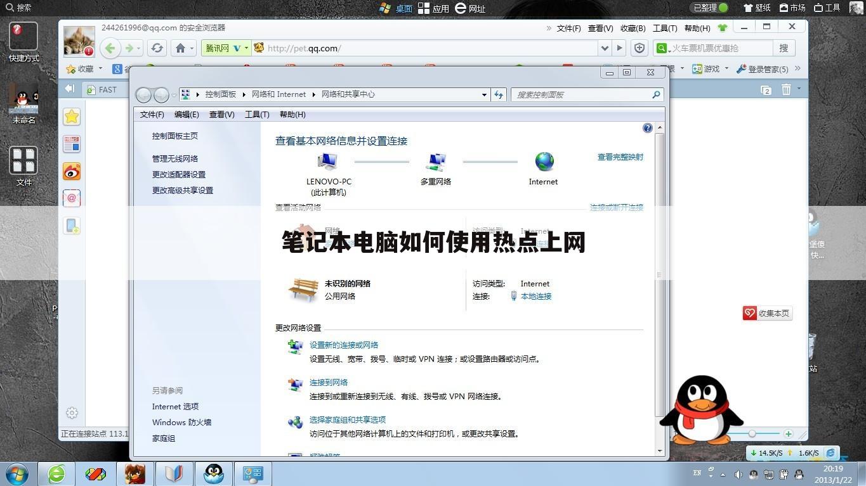
Task: Click the 未识别的网络 bench icon
Action: [303, 290]
